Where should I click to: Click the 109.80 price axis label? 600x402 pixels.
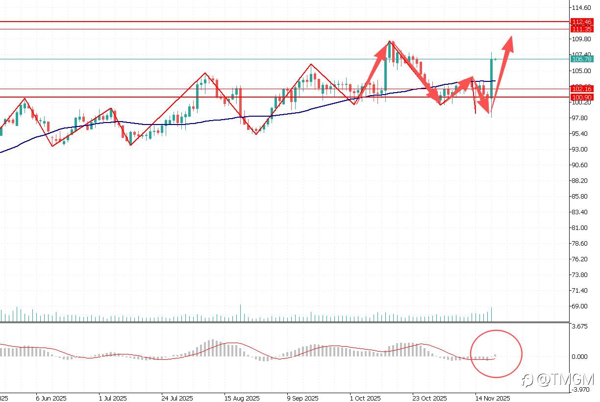coord(581,39)
